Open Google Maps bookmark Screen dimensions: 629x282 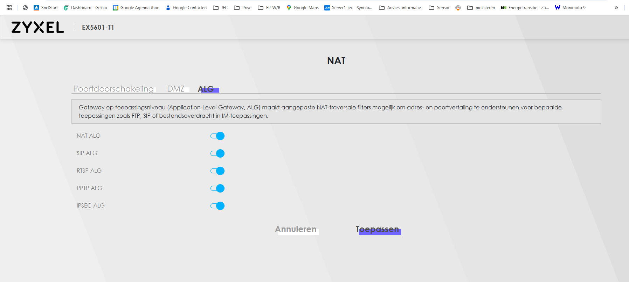(x=303, y=8)
